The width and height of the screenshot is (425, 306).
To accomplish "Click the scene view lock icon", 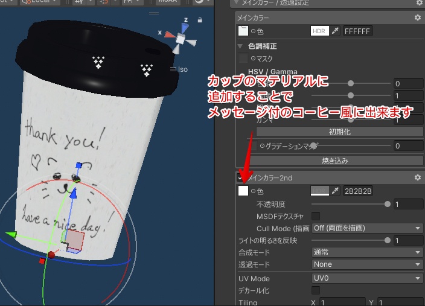I will [x=200, y=20].
